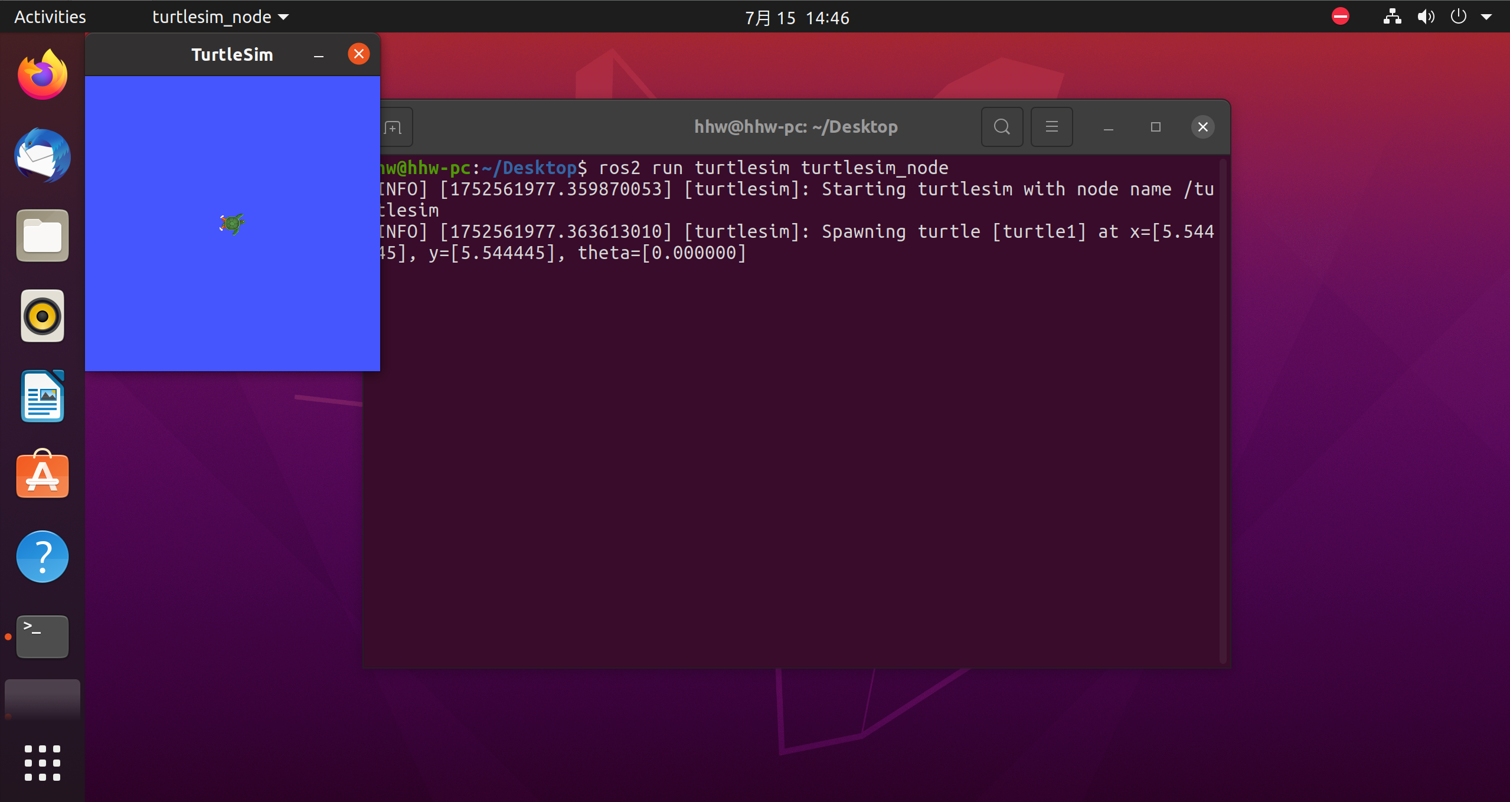Viewport: 1510px width, 802px height.
Task: Click Activities in the top bar
Action: [x=50, y=17]
